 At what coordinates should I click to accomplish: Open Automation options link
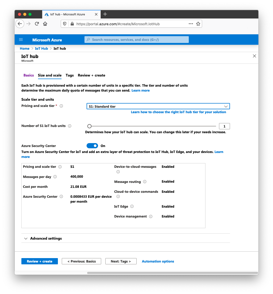click(158, 261)
